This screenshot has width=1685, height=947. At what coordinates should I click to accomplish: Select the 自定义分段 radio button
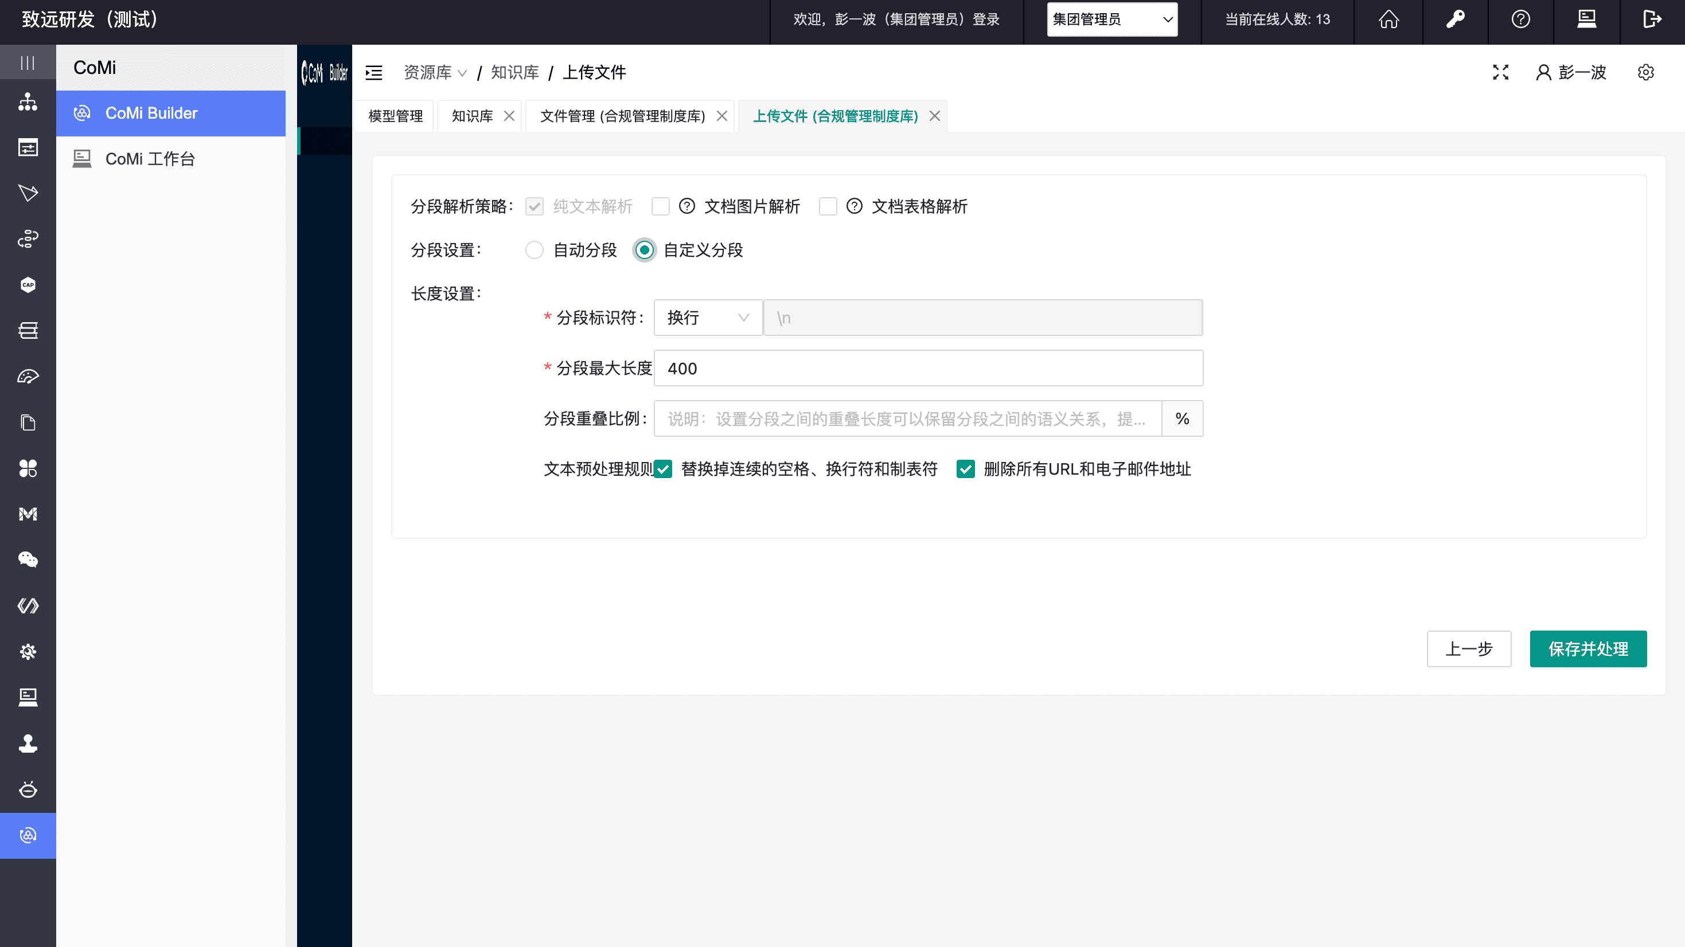[644, 251]
